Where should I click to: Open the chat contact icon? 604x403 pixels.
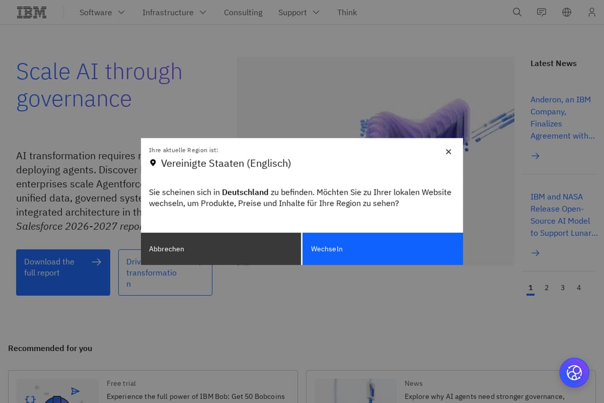pyautogui.click(x=542, y=12)
